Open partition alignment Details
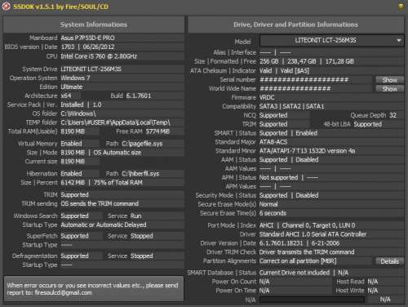Screen dimensions: 408x307 point(390,261)
